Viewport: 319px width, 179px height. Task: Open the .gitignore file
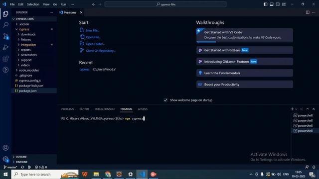[34, 75]
